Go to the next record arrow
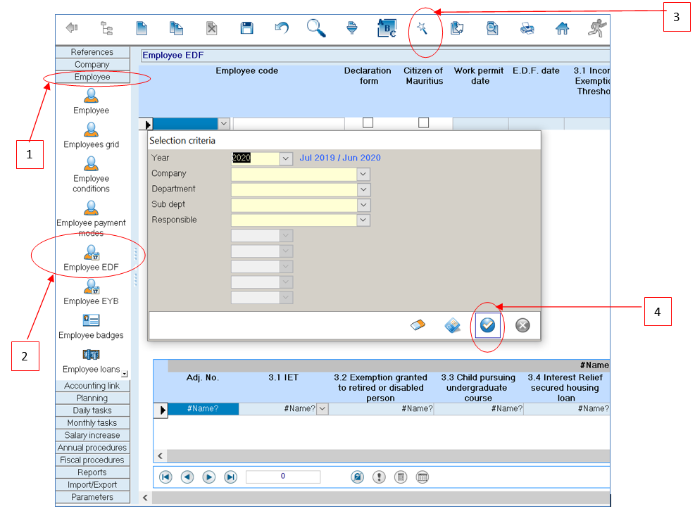This screenshot has height=509, width=695. point(208,477)
